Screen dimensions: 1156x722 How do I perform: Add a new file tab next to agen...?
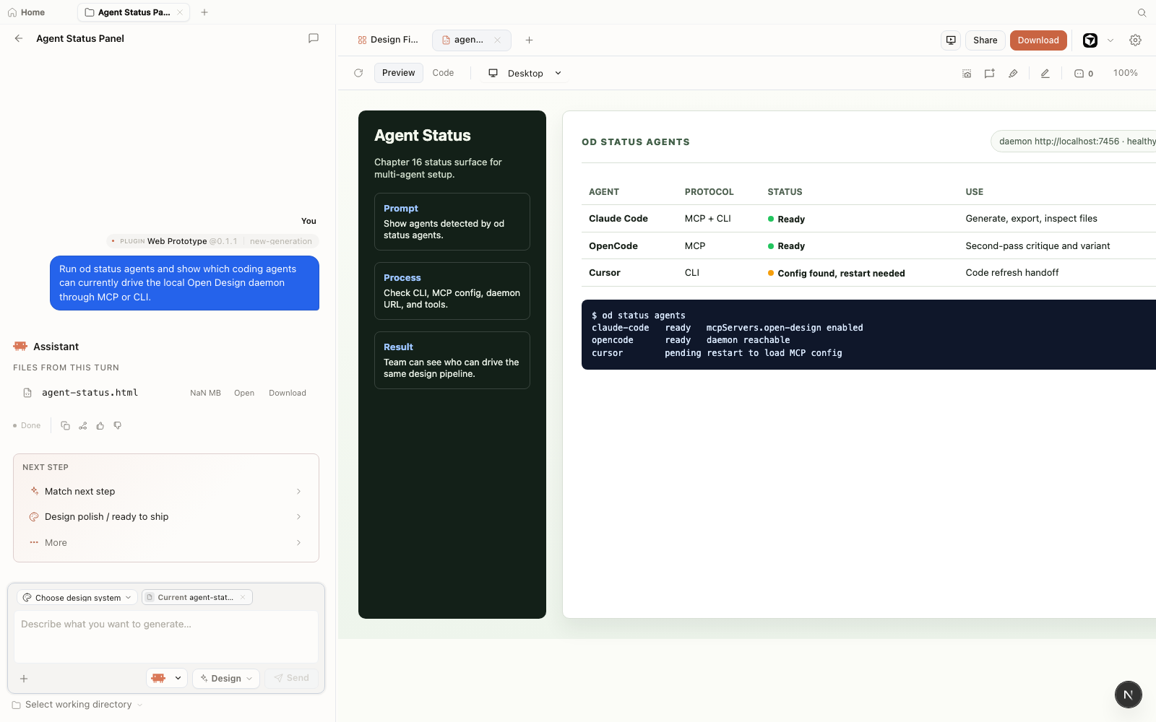[x=529, y=40]
